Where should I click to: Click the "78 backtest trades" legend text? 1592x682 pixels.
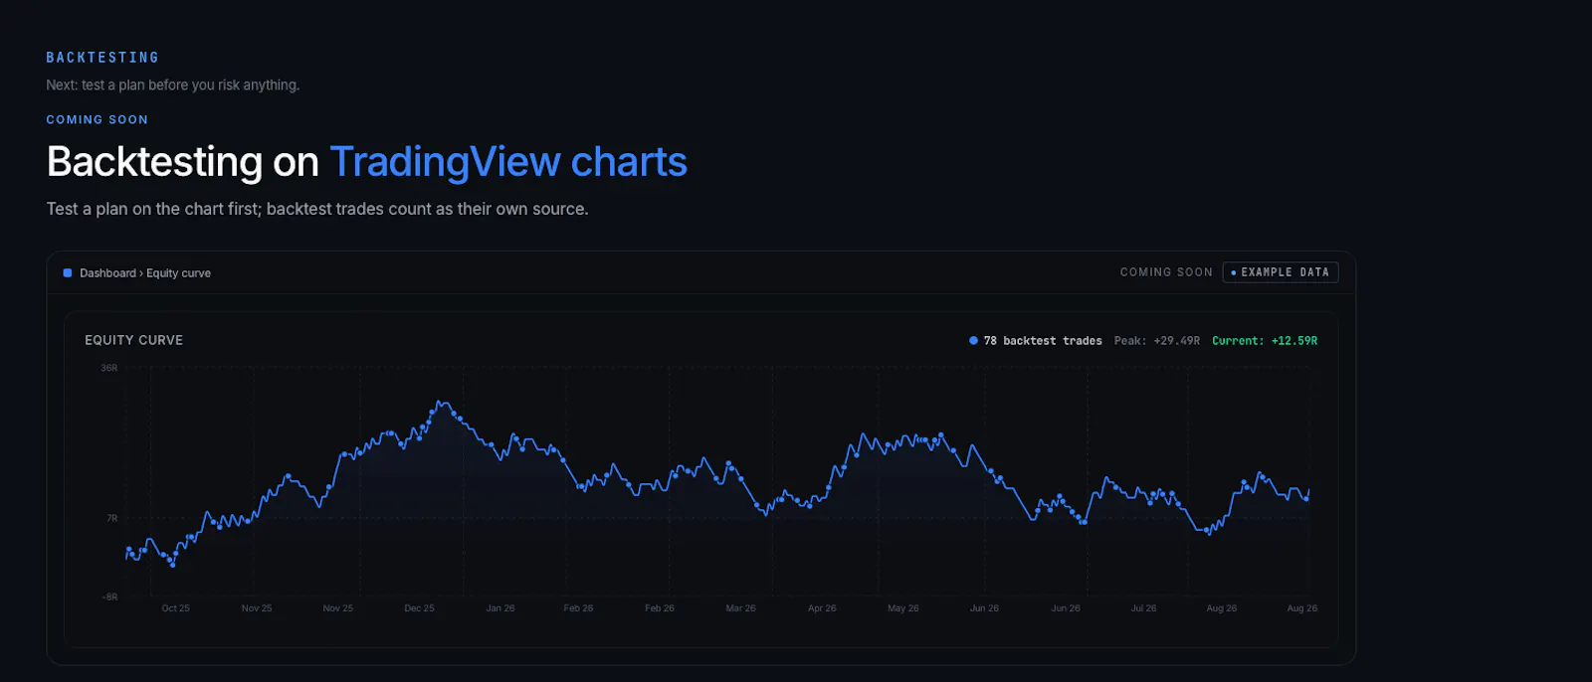tap(1043, 341)
